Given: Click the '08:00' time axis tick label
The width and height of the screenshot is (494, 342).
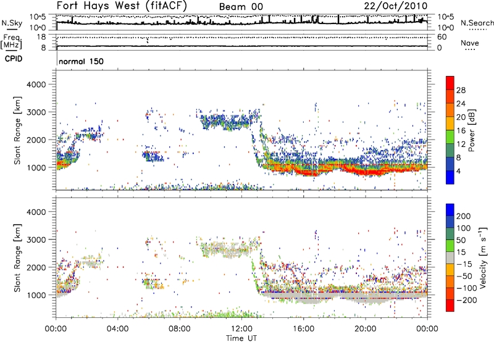Looking at the screenshot, I should [x=180, y=329].
